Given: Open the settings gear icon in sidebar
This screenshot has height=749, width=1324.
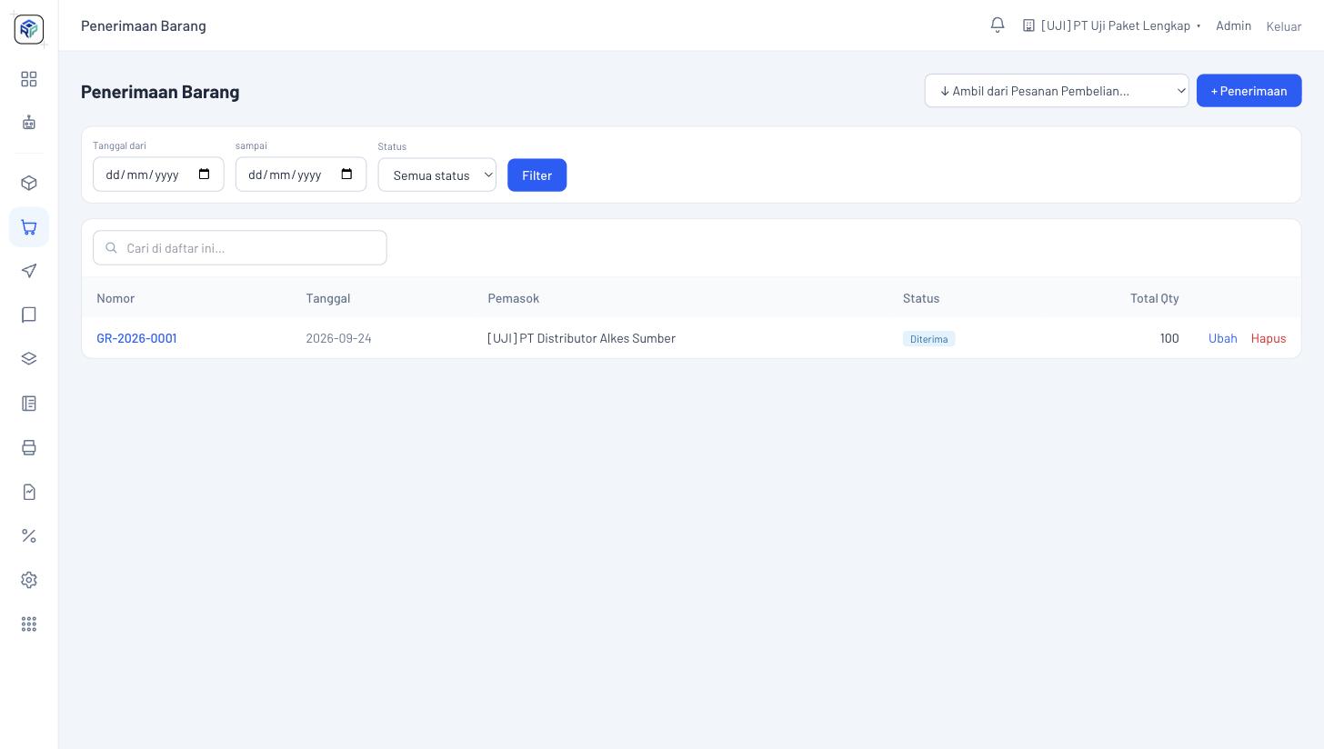Looking at the screenshot, I should [x=29, y=580].
